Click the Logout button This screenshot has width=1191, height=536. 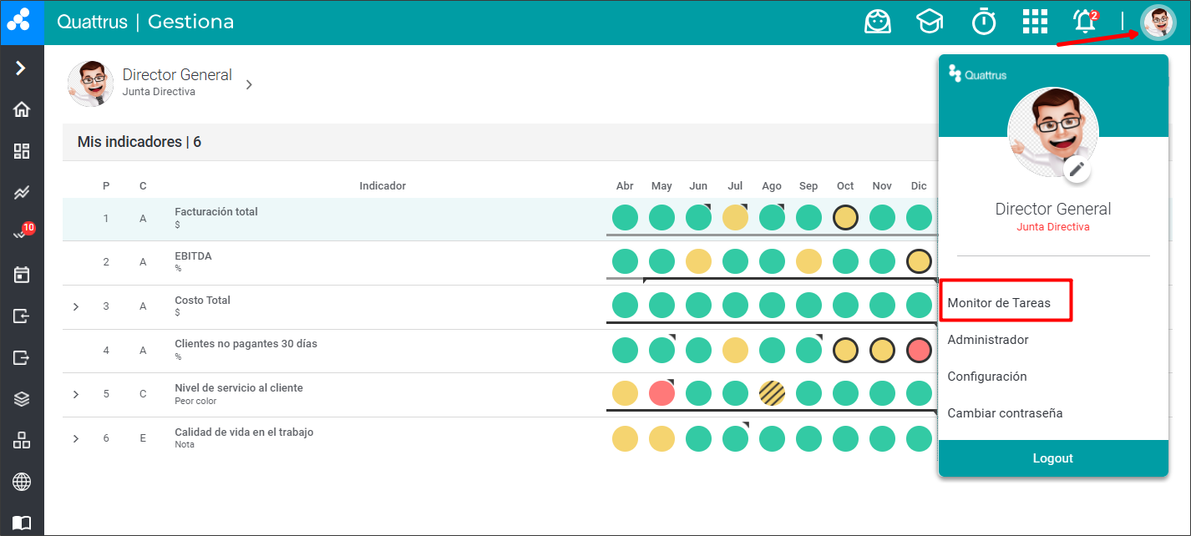coord(1052,458)
